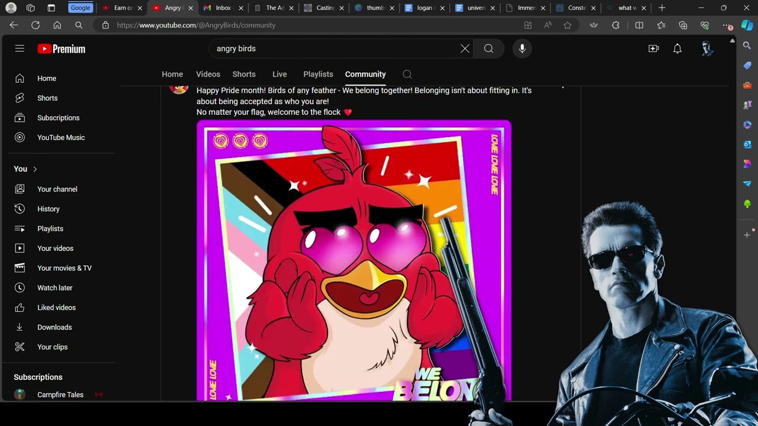Open browser Collections icon
Image resolution: width=758 pixels, height=426 pixels.
tap(683, 25)
